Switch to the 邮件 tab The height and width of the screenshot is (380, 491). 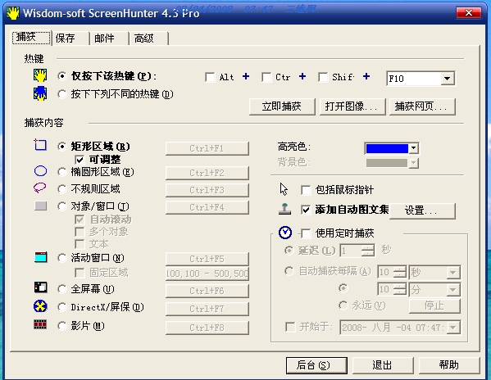(109, 38)
